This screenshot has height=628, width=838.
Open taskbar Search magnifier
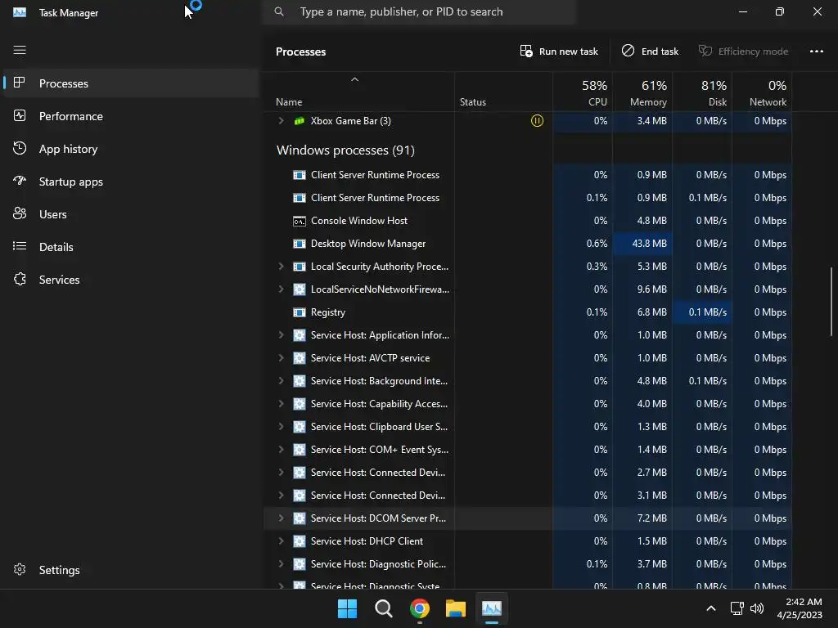coord(384,608)
